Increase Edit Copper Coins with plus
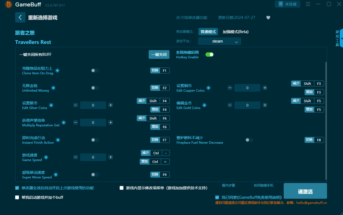 tap(265, 88)
